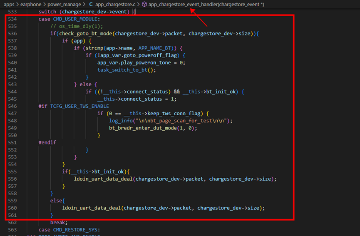Click the '#endif' directive on line 551
Screen dimensions: 360x236
pos(47,142)
